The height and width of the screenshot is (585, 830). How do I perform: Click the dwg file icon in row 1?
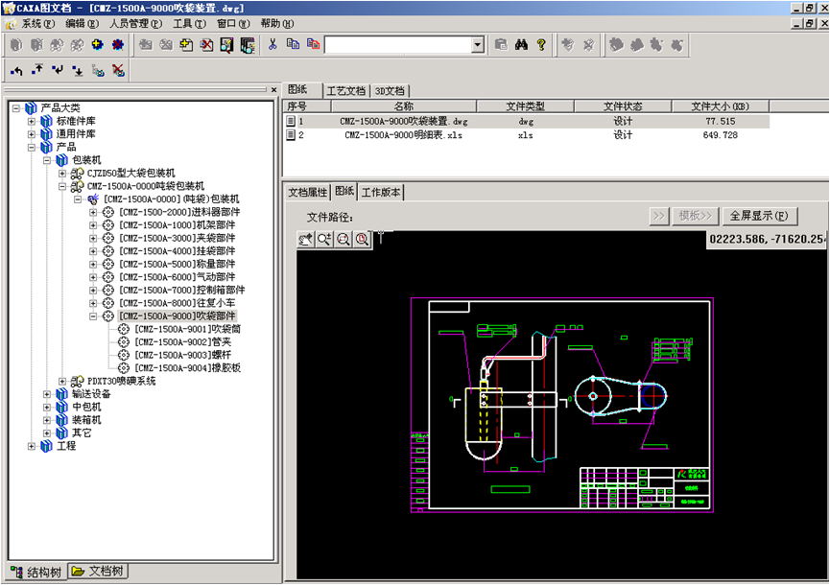point(291,122)
